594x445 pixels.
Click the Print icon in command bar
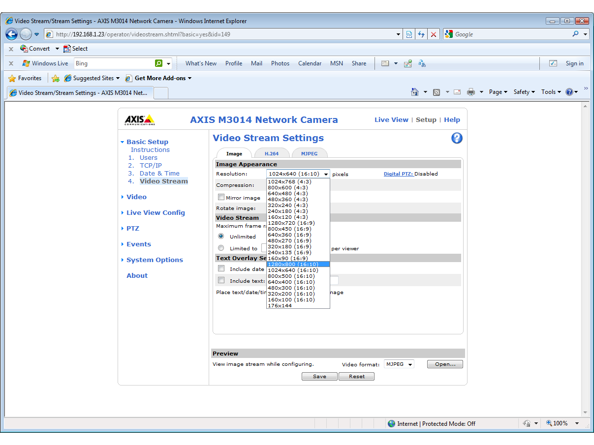(471, 92)
